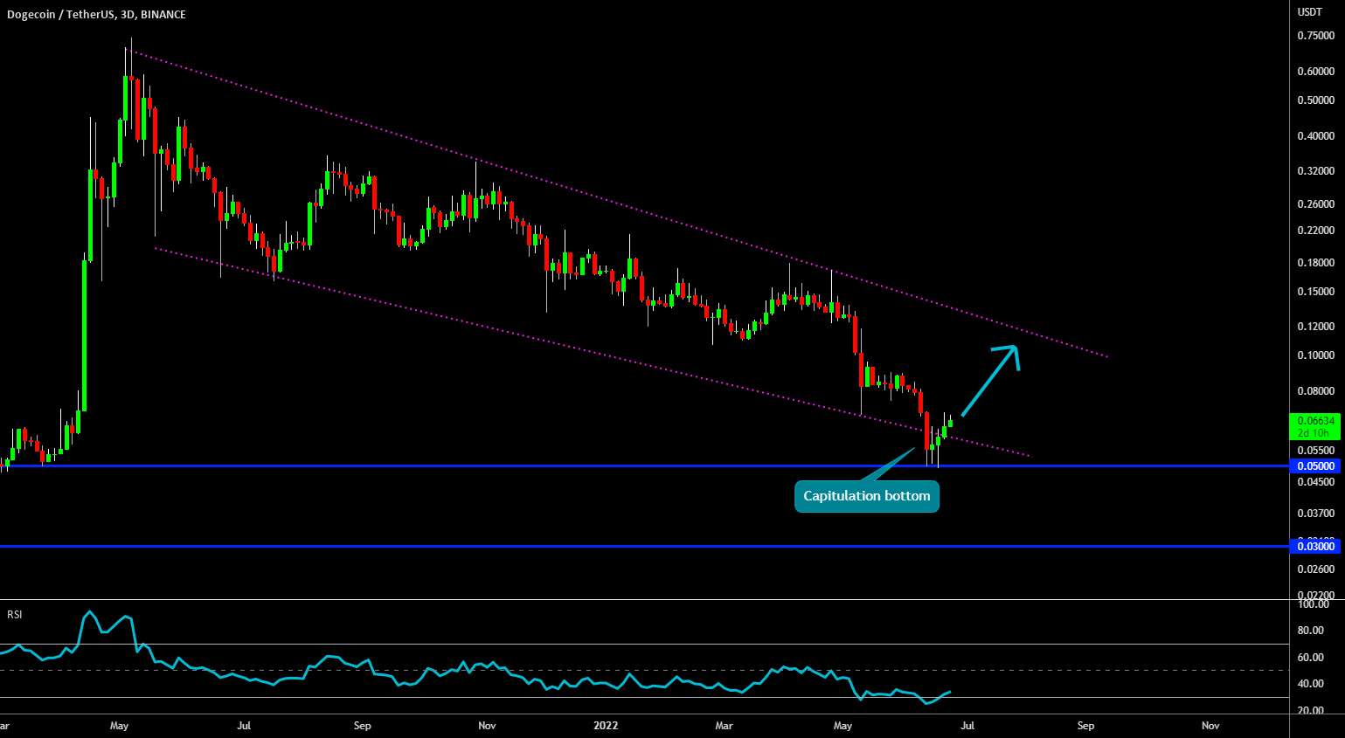Click the 0.26000 price axis value
Viewport: 1345px width, 738px height.
tap(1315, 204)
